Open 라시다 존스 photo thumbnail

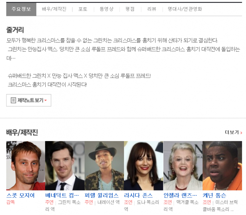click(143, 166)
